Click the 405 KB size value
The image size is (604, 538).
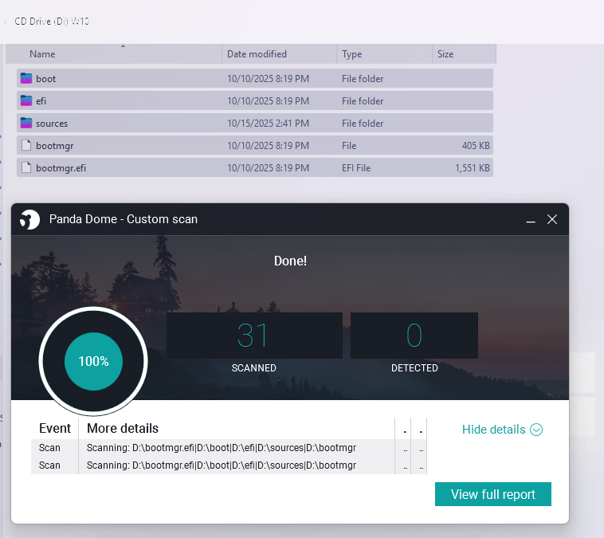pos(476,146)
